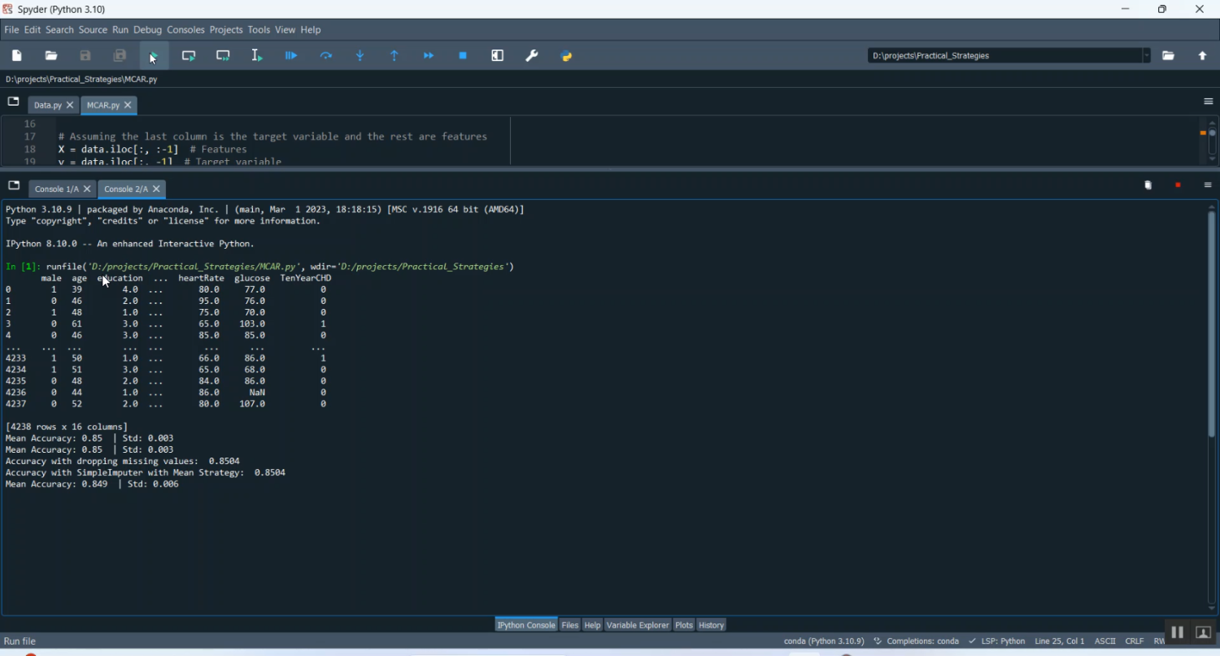
Task: Run the current cell and advance
Action: [224, 56]
